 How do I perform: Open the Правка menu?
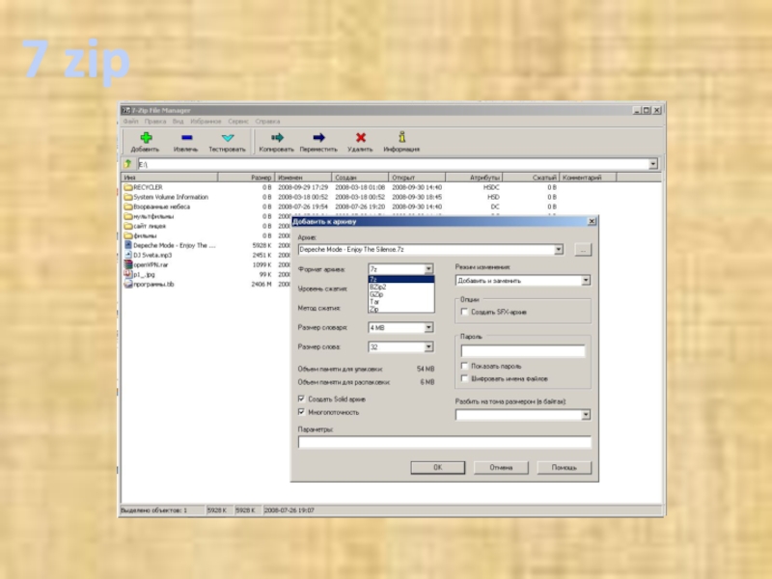tap(155, 122)
